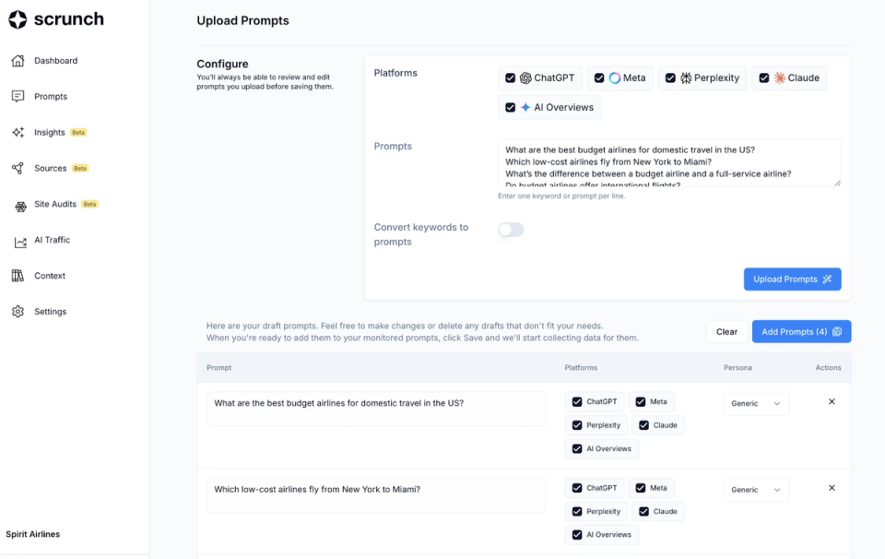Uncheck Meta for 'best budget airlines' prompt

[641, 402]
